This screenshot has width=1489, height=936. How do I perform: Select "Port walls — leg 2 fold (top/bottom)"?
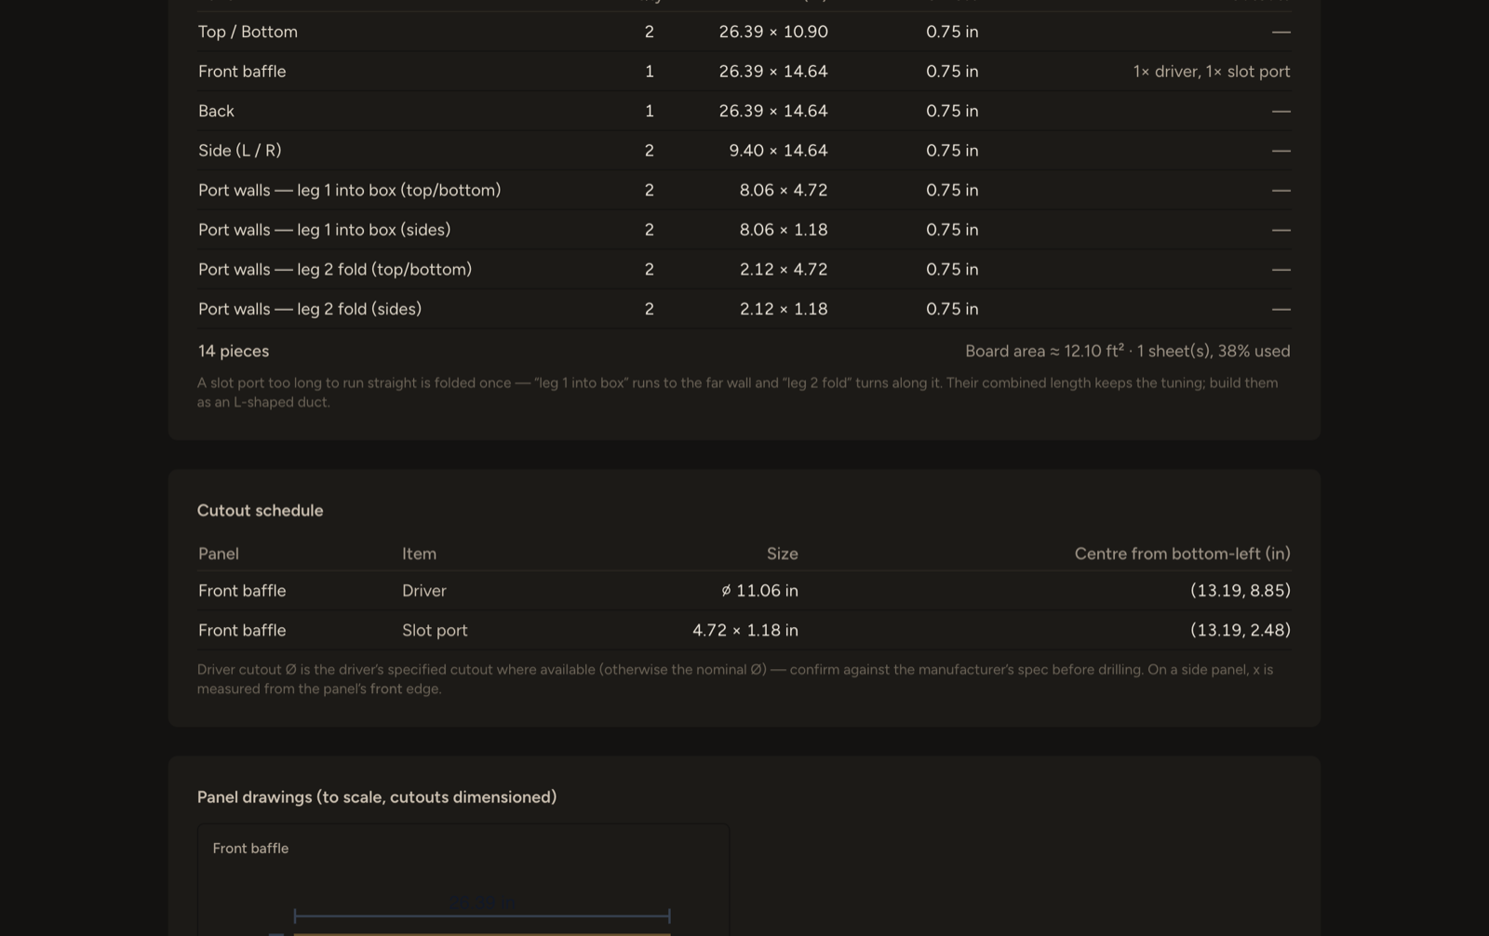pyautogui.click(x=335, y=269)
